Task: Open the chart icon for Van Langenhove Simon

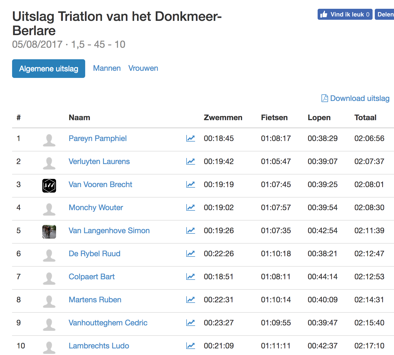Action: 191,230
